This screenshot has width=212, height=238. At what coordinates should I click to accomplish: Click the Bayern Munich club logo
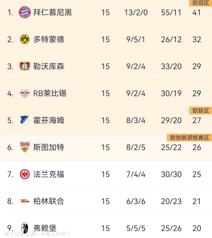tap(25, 12)
